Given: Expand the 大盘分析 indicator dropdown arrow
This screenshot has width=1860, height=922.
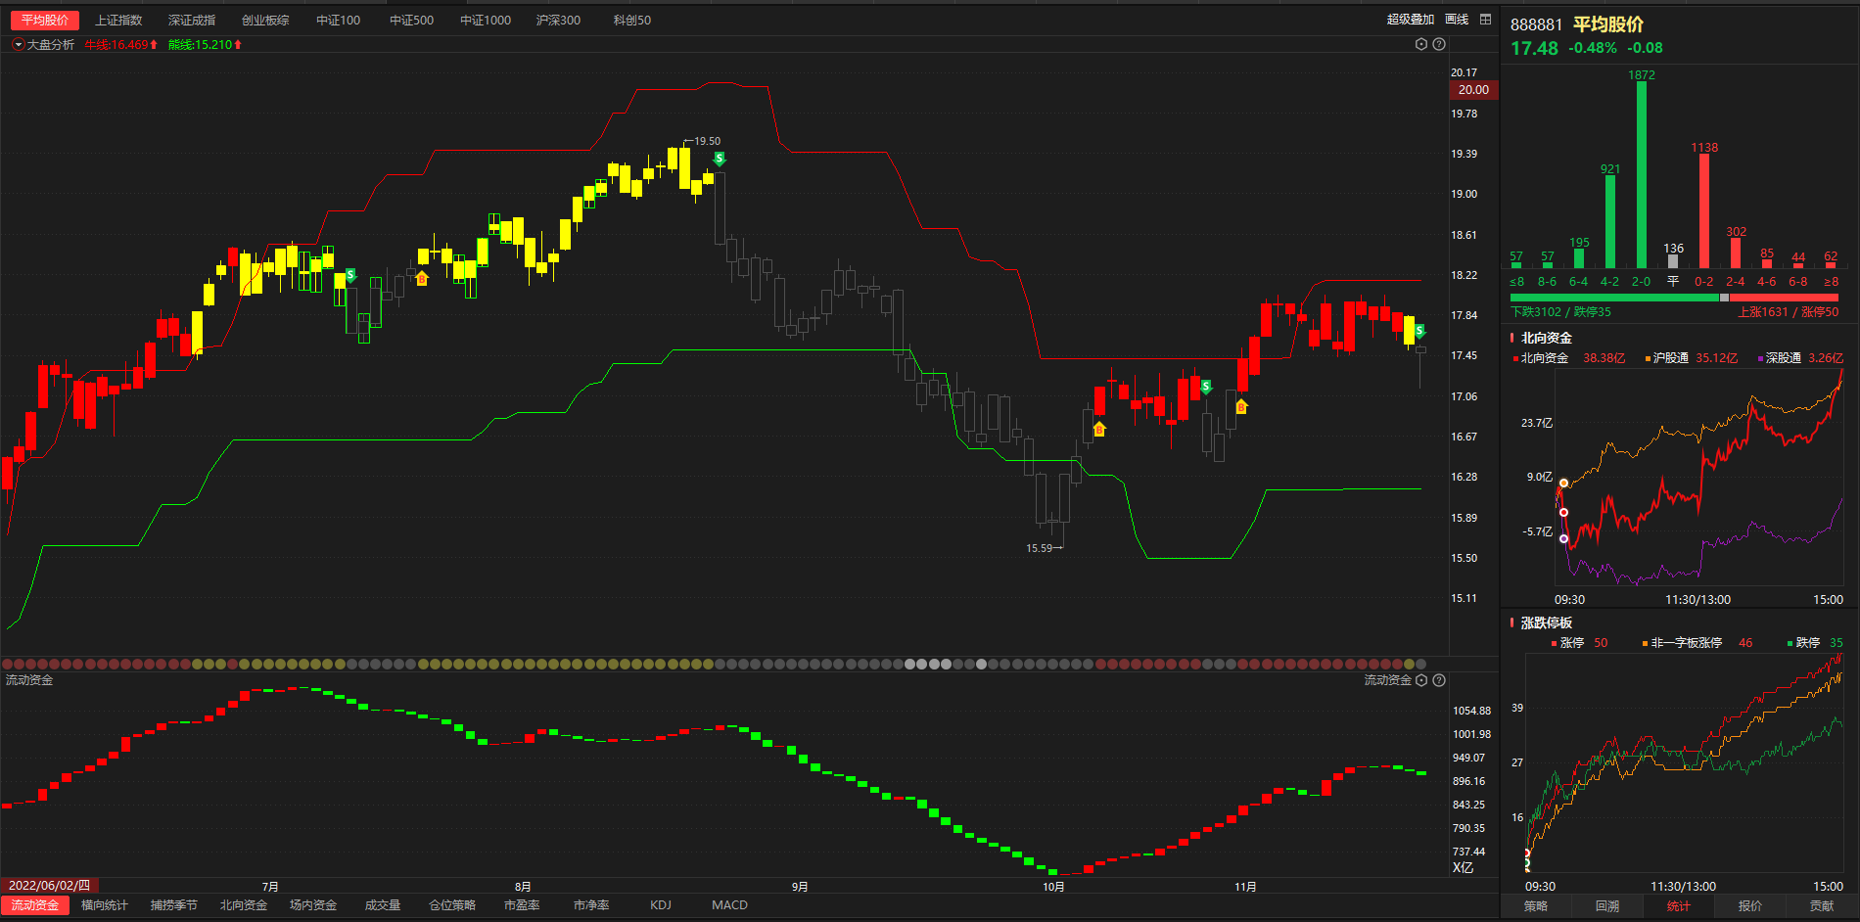Looking at the screenshot, I should [x=18, y=45].
